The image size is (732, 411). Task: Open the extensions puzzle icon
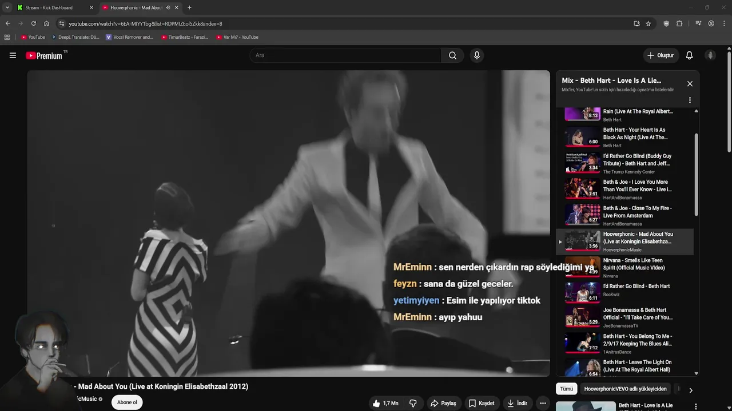[679, 23]
